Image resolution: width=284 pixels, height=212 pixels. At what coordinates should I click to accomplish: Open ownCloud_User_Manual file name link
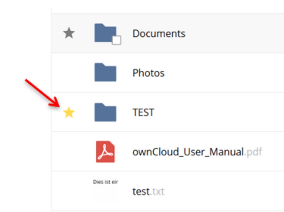click(188, 152)
